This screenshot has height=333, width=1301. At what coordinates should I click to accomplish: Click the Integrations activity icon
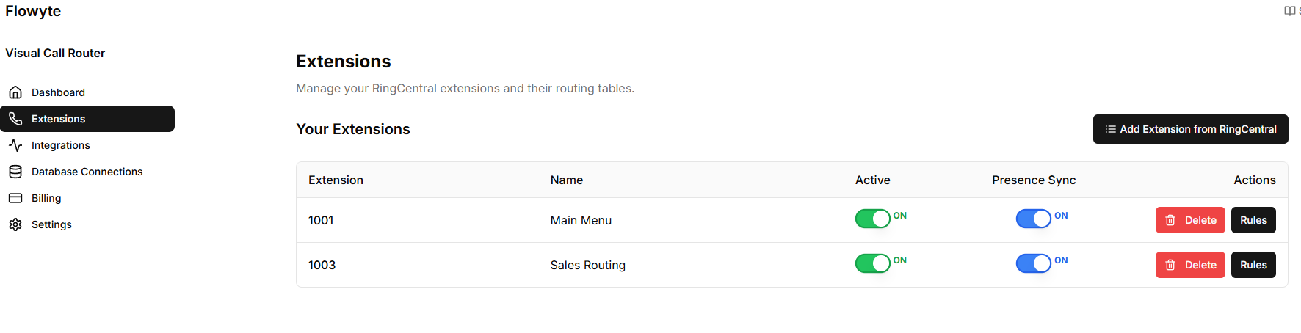(15, 145)
